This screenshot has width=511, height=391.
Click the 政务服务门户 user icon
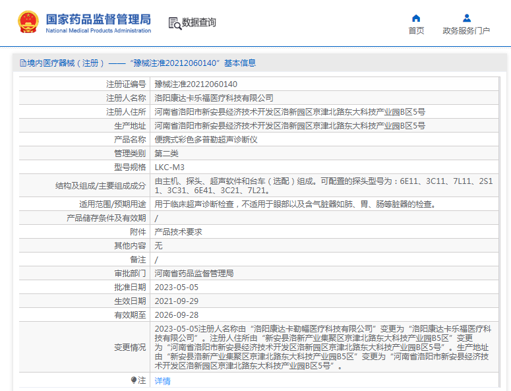point(467,18)
